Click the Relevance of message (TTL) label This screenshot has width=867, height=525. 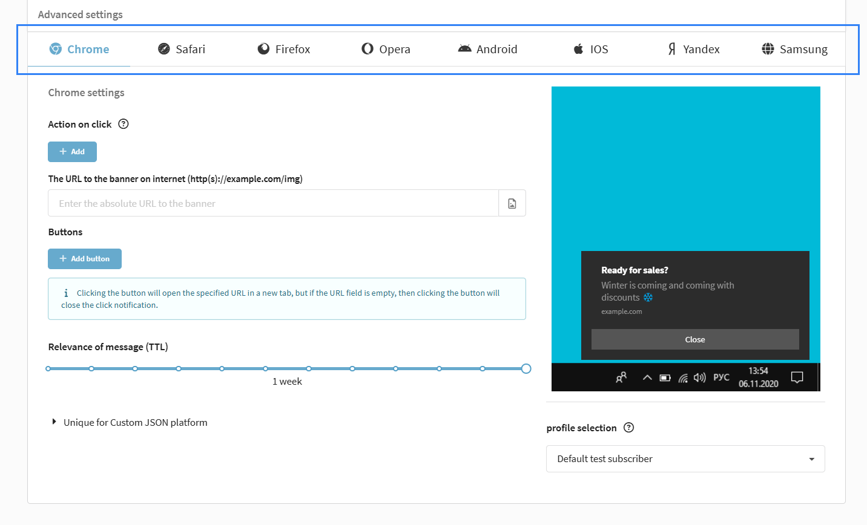(x=108, y=347)
